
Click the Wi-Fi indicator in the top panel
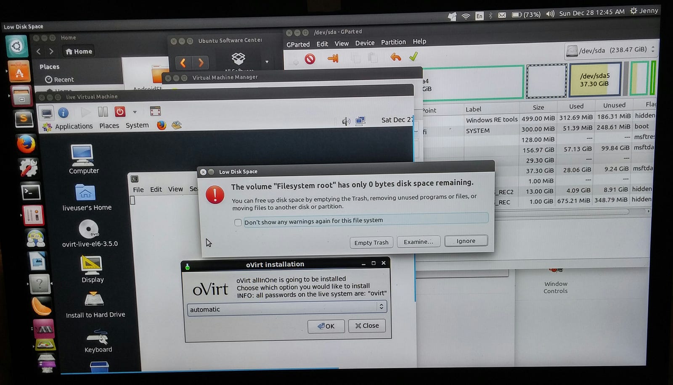click(466, 16)
